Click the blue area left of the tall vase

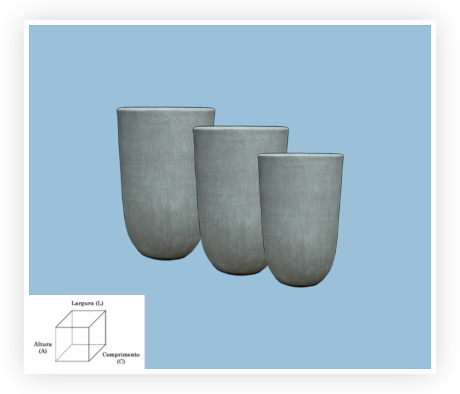tap(72, 184)
